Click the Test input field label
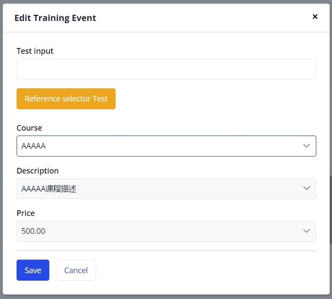This screenshot has width=332, height=299. pos(35,51)
